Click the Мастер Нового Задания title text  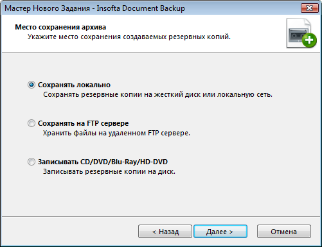pyautogui.click(x=47, y=8)
